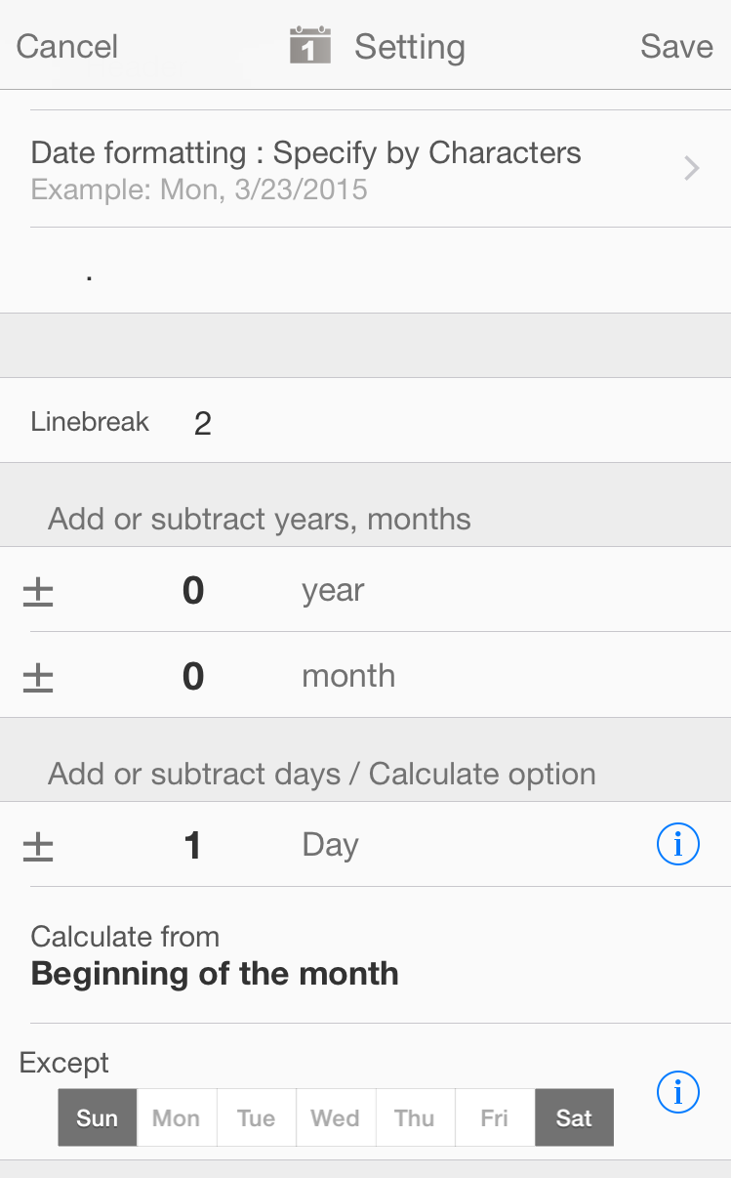
Task: Toggle Fri as an excluded weekday
Action: point(494,1117)
